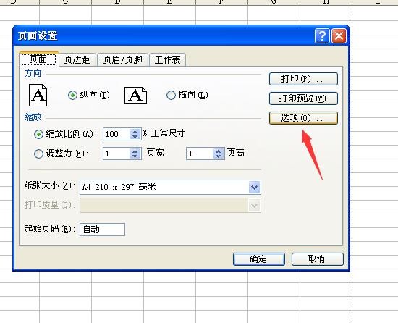398x323 pixels.
Task: Click the help question mark icon
Action: [x=322, y=35]
